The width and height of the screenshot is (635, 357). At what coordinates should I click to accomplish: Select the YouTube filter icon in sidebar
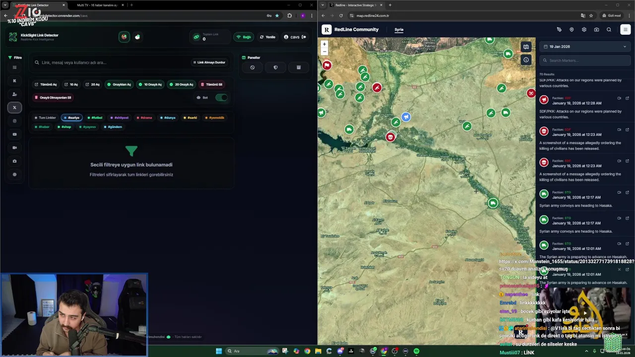point(14,134)
